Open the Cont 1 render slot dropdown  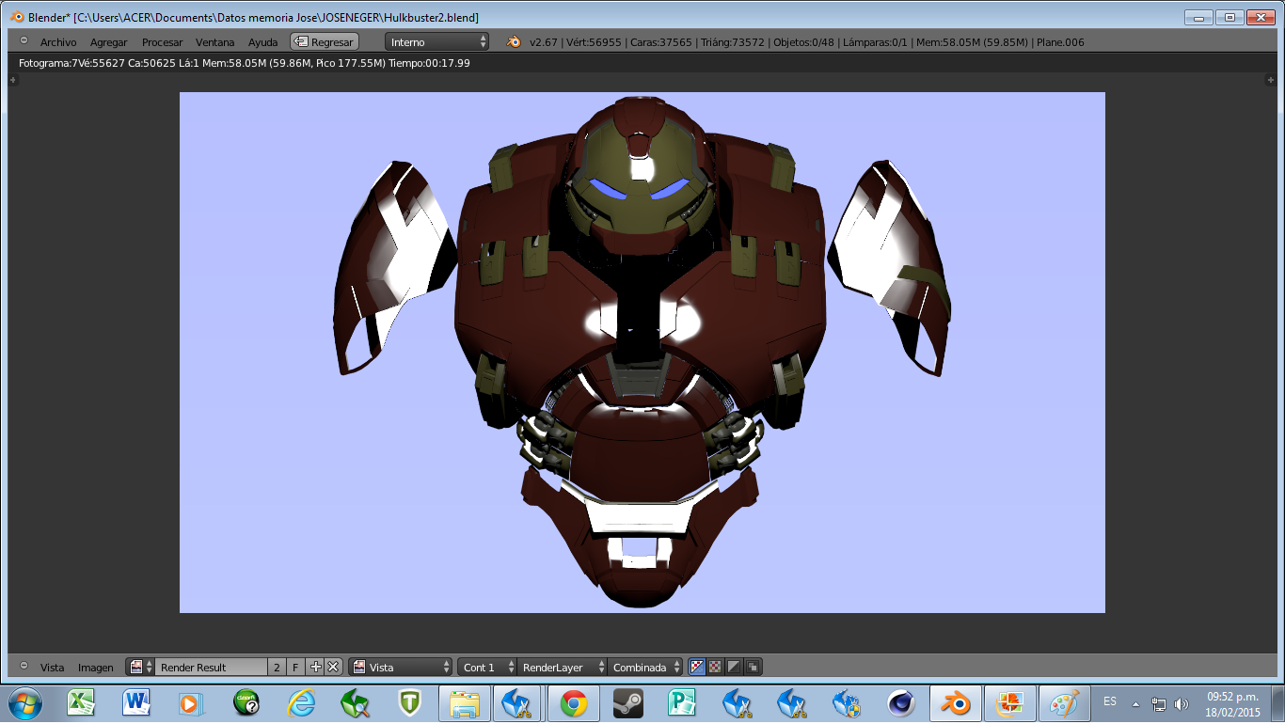pos(487,667)
